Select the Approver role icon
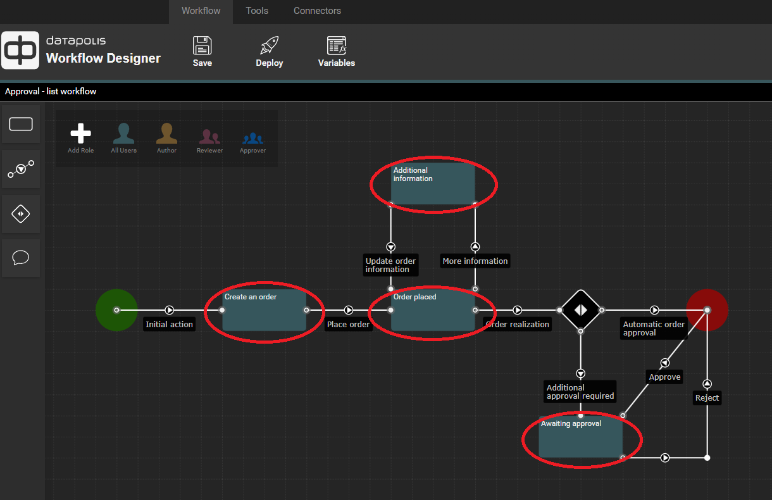The width and height of the screenshot is (772, 500). [252, 137]
